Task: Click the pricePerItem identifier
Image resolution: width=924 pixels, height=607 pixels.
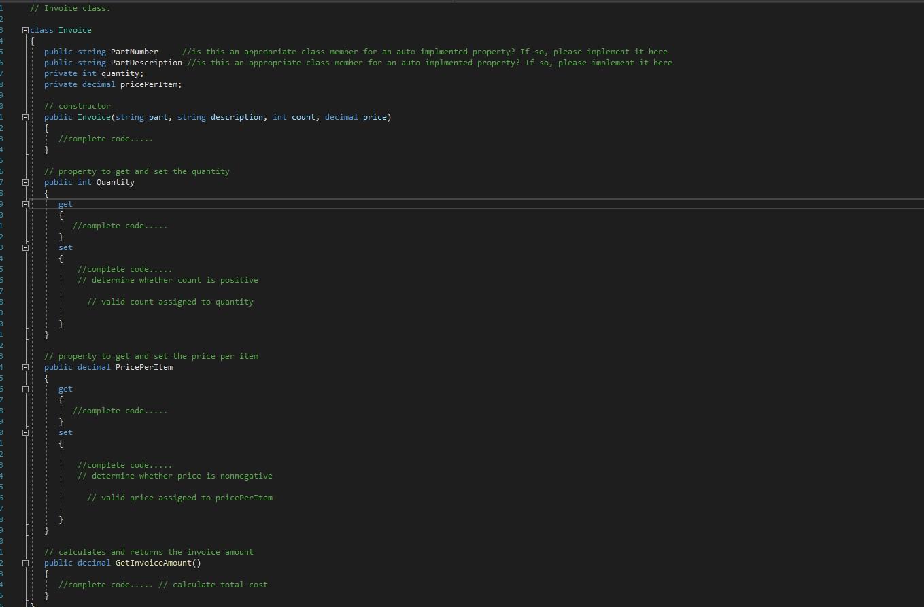Action: (x=150, y=84)
